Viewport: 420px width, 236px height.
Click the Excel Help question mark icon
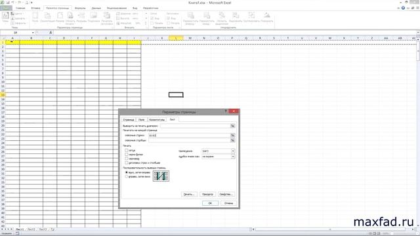(403, 8)
